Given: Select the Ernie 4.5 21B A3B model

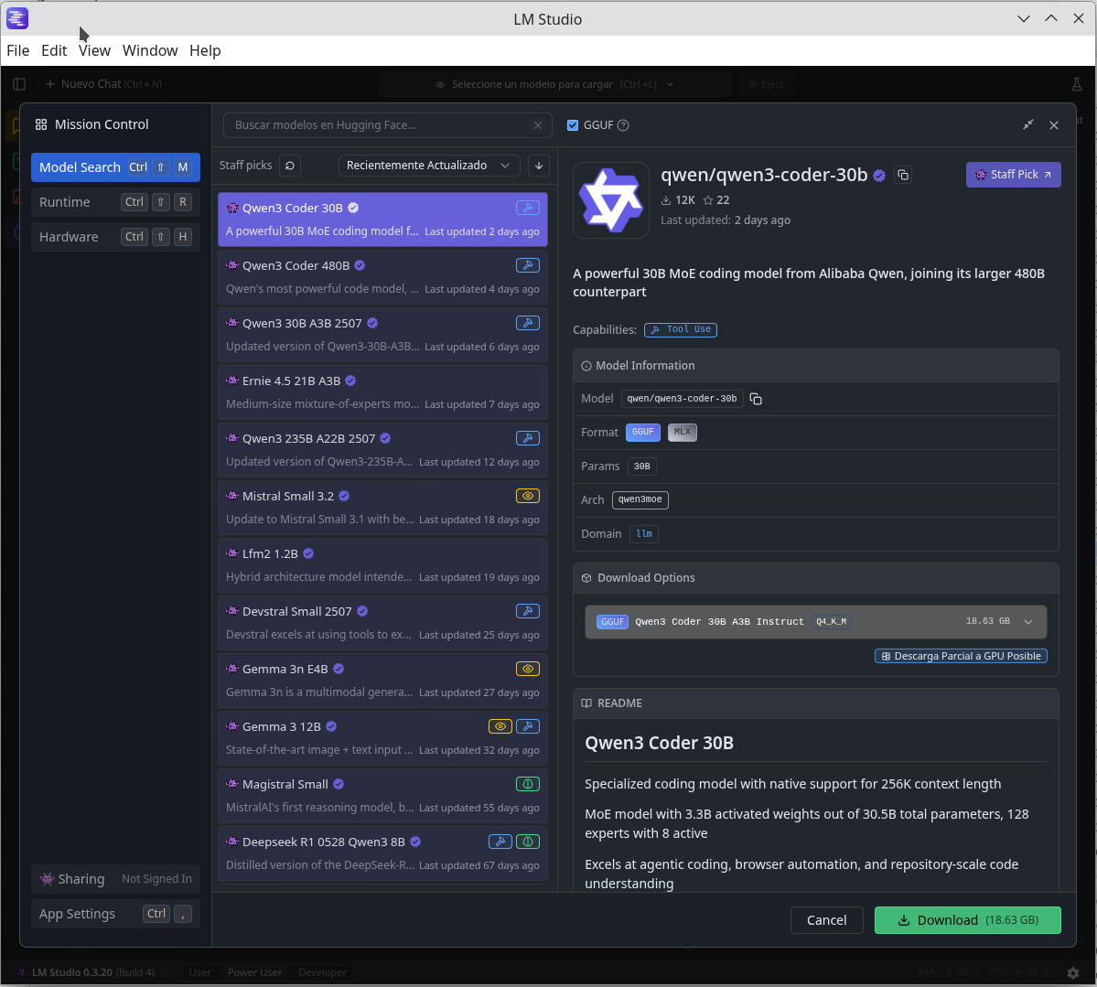Looking at the screenshot, I should (x=382, y=393).
